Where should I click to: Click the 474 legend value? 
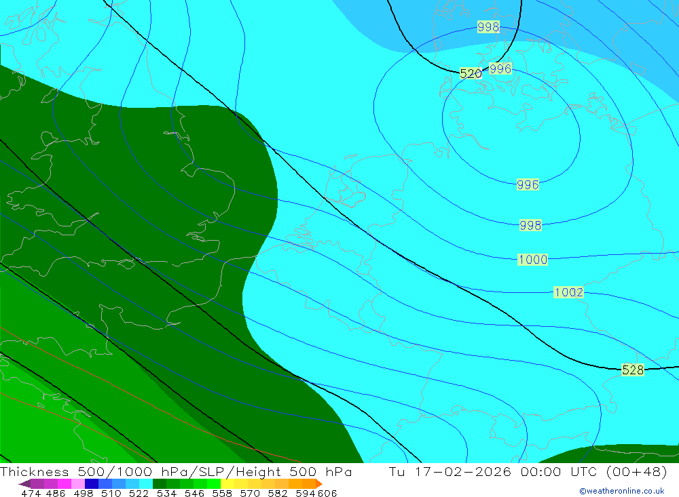click(31, 493)
